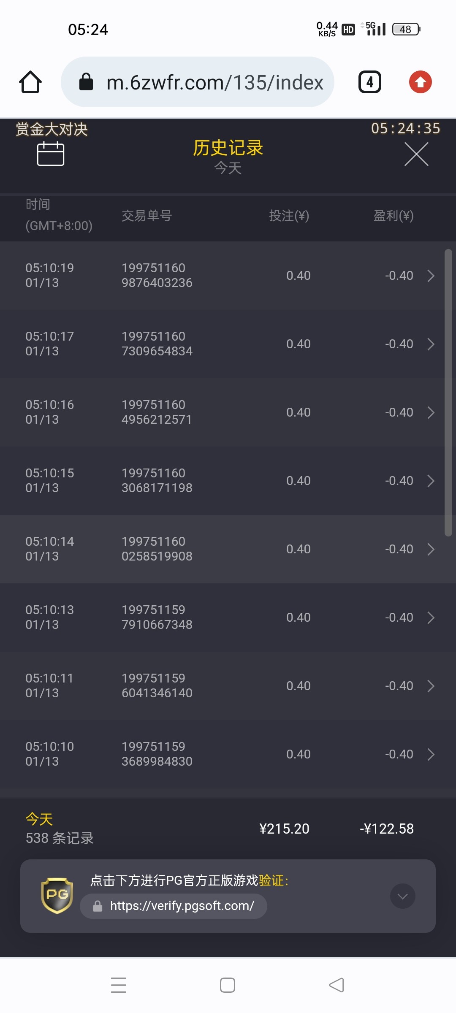Viewport: 456px width, 1013px height.
Task: Expand details for the 05:10:14 record
Action: click(x=431, y=549)
